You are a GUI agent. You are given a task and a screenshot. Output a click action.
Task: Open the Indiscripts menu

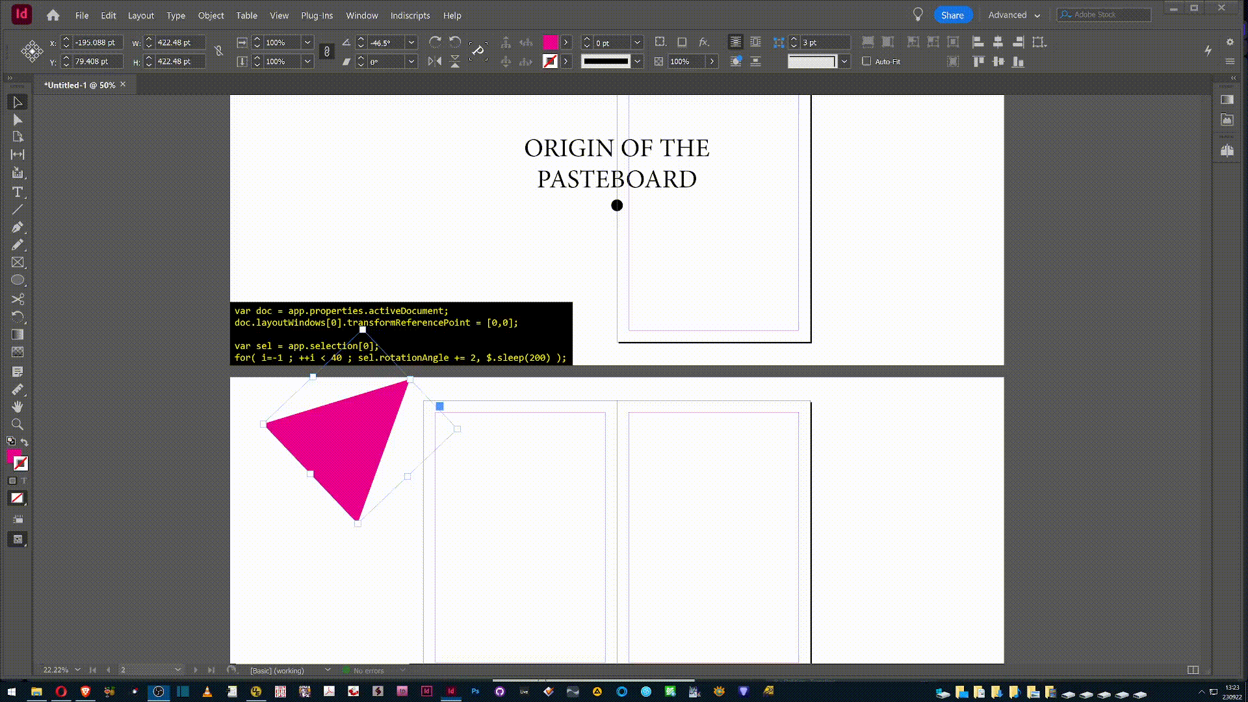point(409,15)
